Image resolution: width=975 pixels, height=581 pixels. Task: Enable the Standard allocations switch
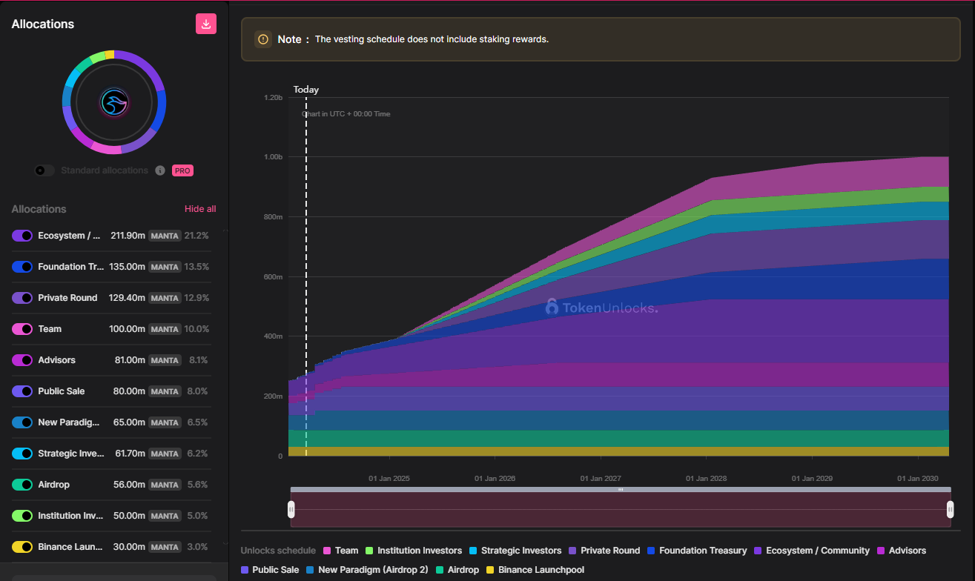pos(44,170)
